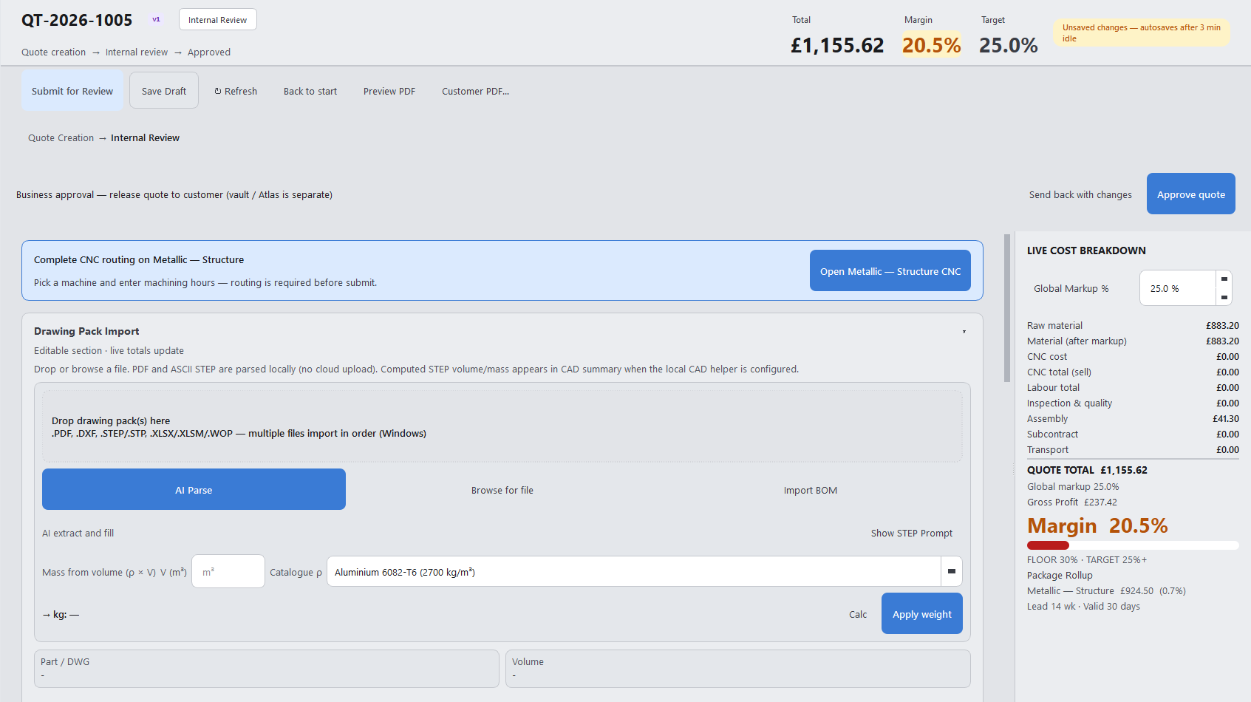The height and width of the screenshot is (702, 1251).
Task: Go Back to start
Action: click(x=310, y=91)
